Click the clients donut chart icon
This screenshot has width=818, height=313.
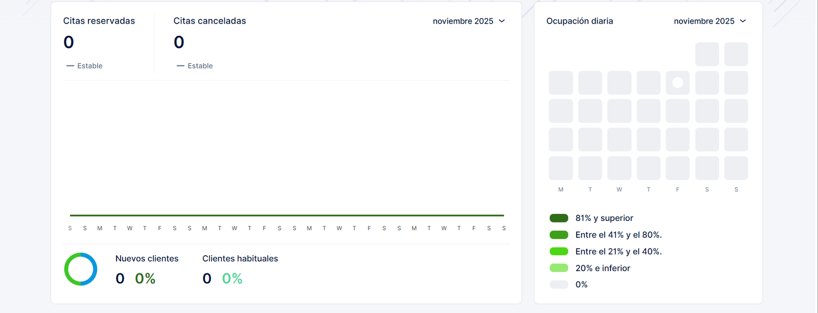81,269
